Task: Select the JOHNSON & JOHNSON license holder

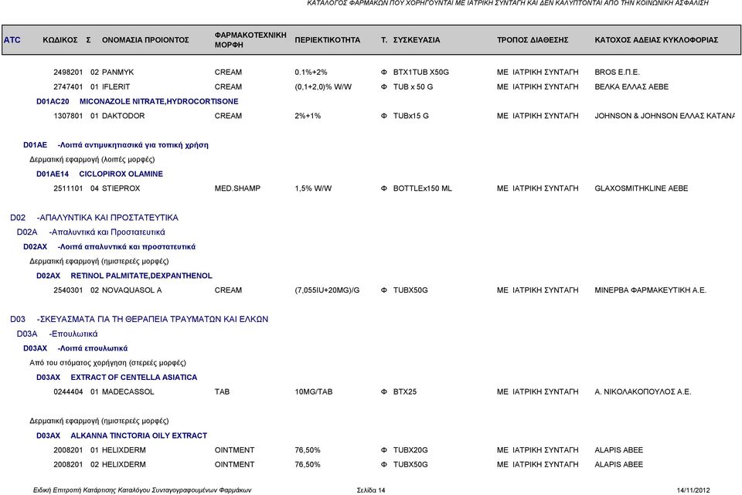Action: [665, 116]
